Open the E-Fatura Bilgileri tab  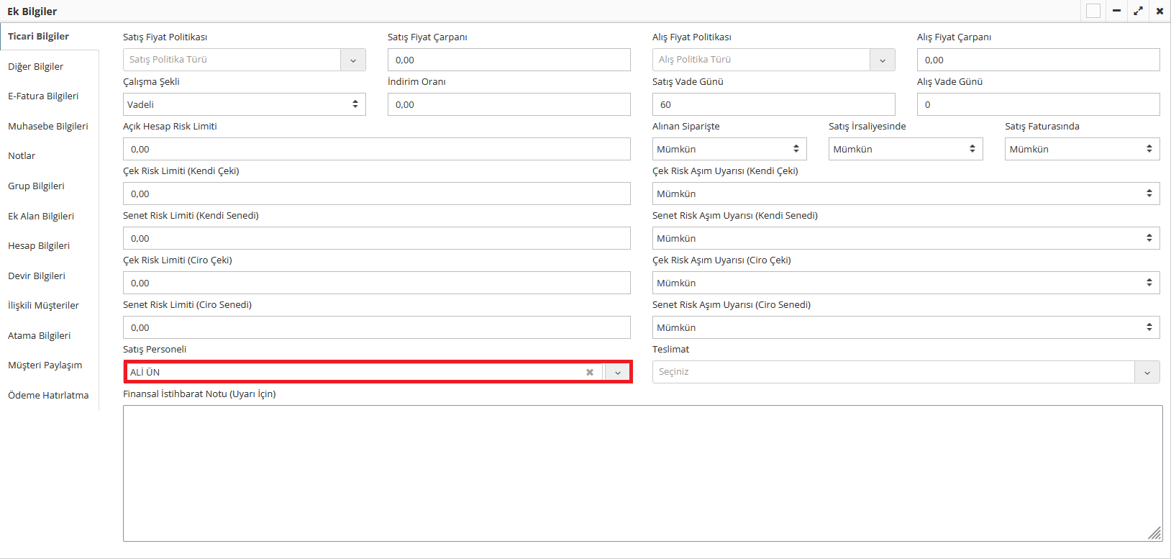43,96
